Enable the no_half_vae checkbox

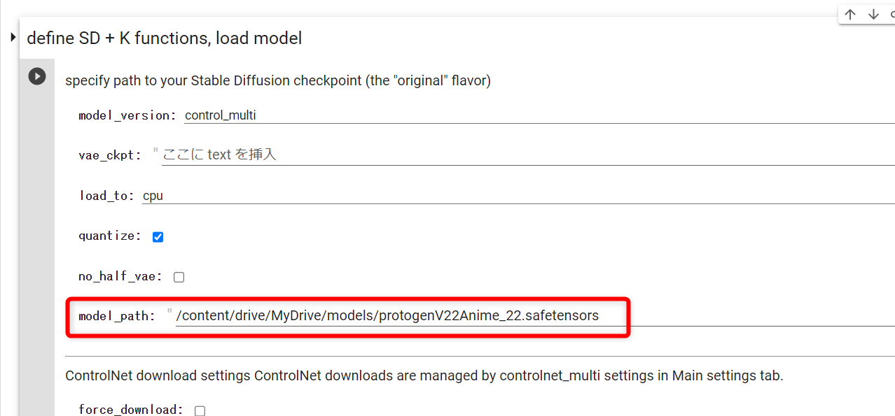pos(179,277)
